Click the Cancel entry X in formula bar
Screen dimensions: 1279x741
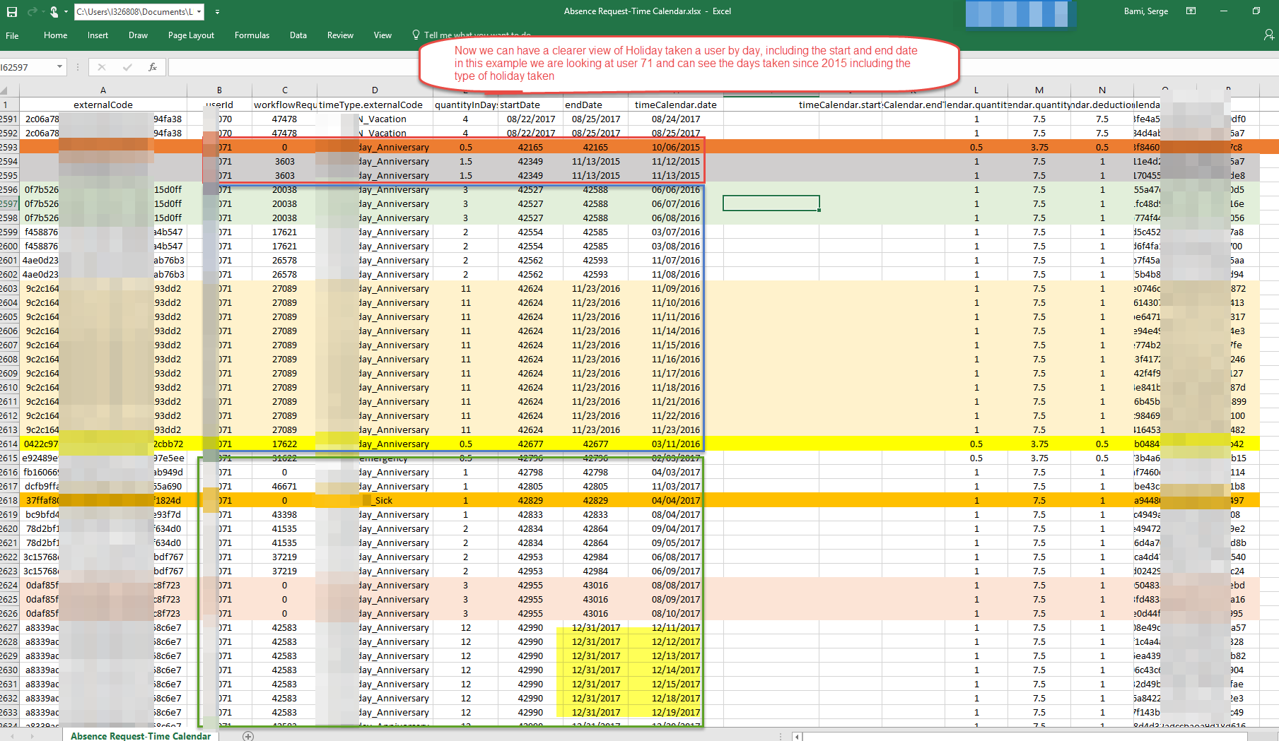102,67
